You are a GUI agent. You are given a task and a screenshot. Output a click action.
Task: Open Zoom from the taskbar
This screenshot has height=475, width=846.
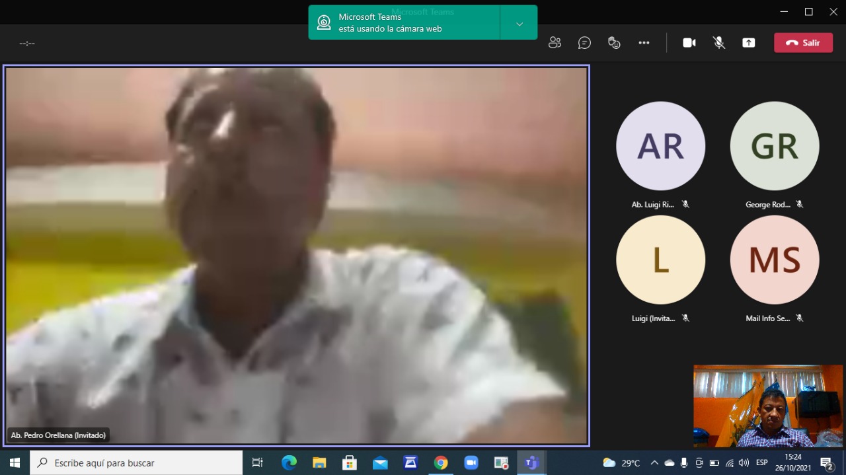(x=471, y=463)
